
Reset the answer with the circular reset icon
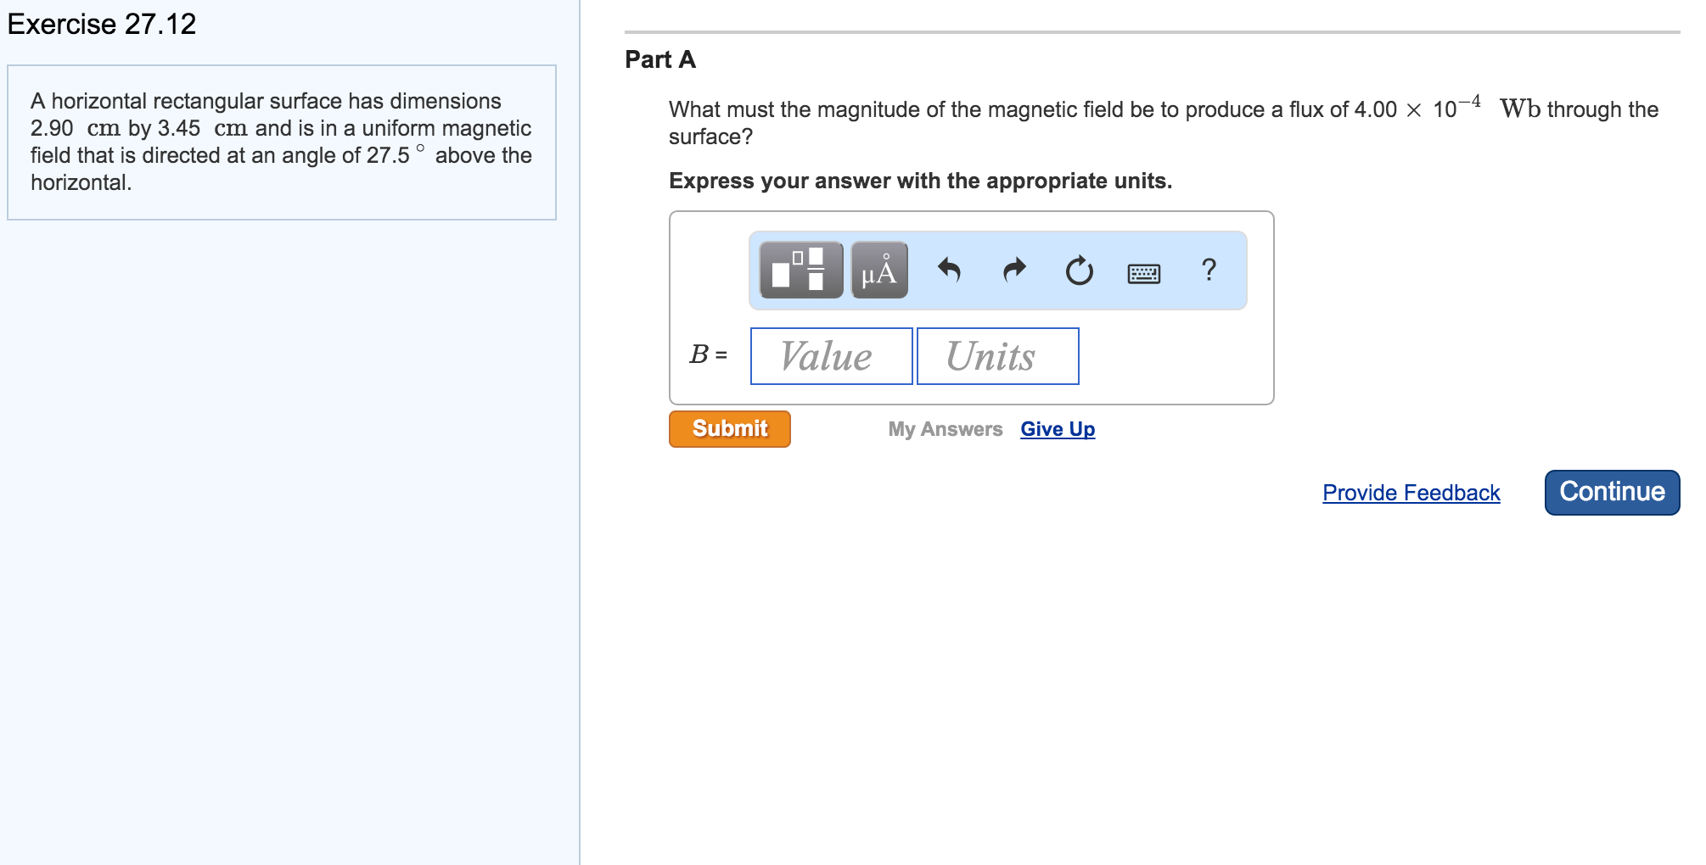(1078, 270)
